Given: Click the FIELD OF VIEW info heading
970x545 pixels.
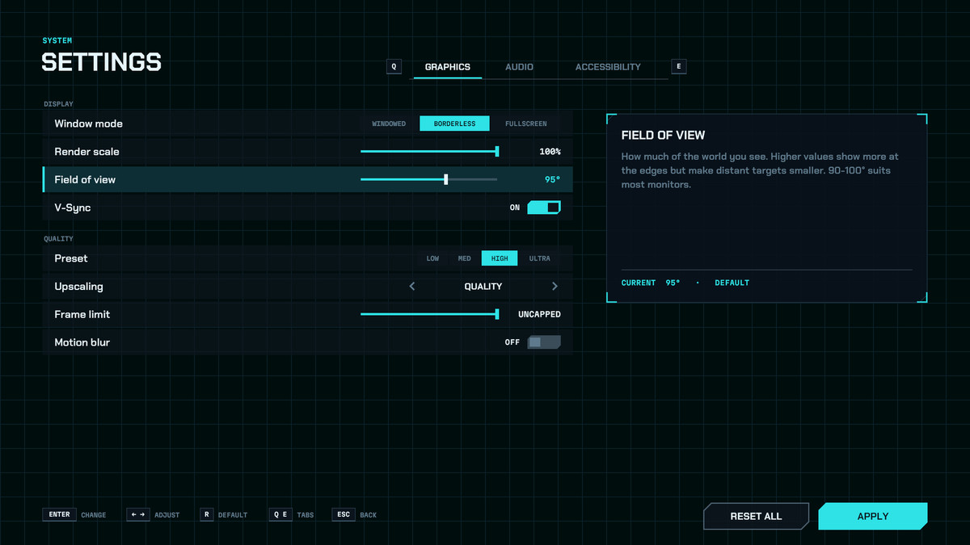Looking at the screenshot, I should [x=663, y=136].
